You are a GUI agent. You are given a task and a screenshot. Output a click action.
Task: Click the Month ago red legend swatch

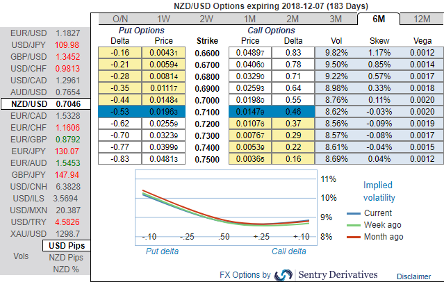coord(354,237)
